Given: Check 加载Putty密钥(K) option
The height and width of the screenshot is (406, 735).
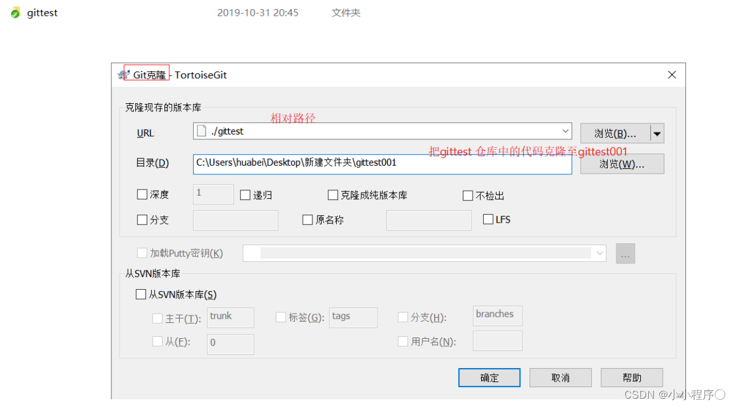Looking at the screenshot, I should [x=142, y=253].
